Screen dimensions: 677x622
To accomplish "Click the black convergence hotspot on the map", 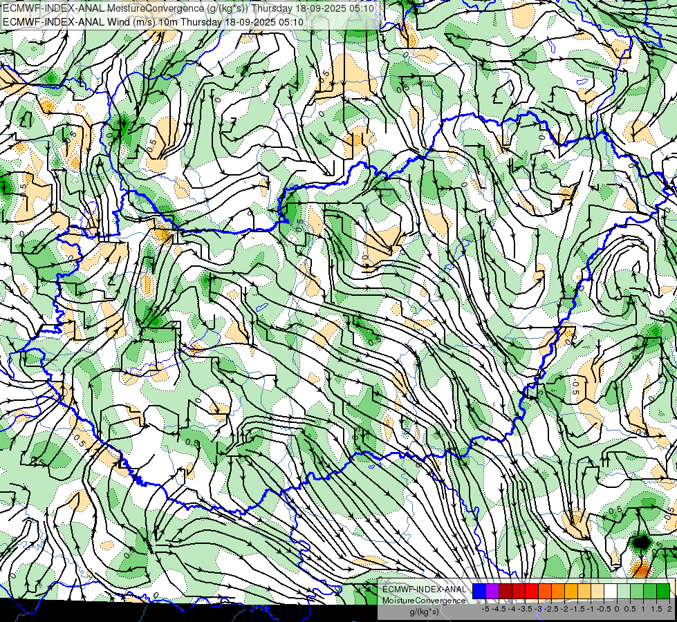I will (x=641, y=542).
